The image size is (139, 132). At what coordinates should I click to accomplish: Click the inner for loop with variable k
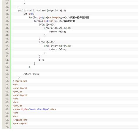pyautogui.click(x=55, y=21)
